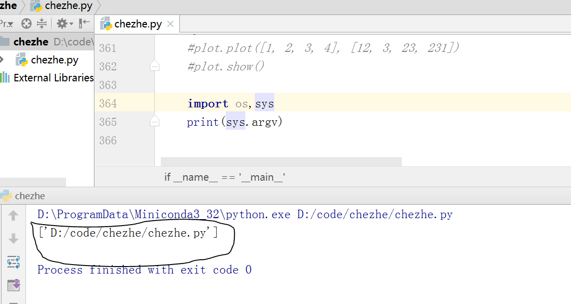Hide the Project panel sidebar
The height and width of the screenshot is (304, 571).
coord(84,23)
